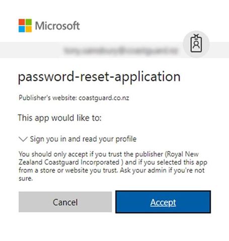
Task: Click the Microsoft wordmark text
Action: (x=57, y=26)
